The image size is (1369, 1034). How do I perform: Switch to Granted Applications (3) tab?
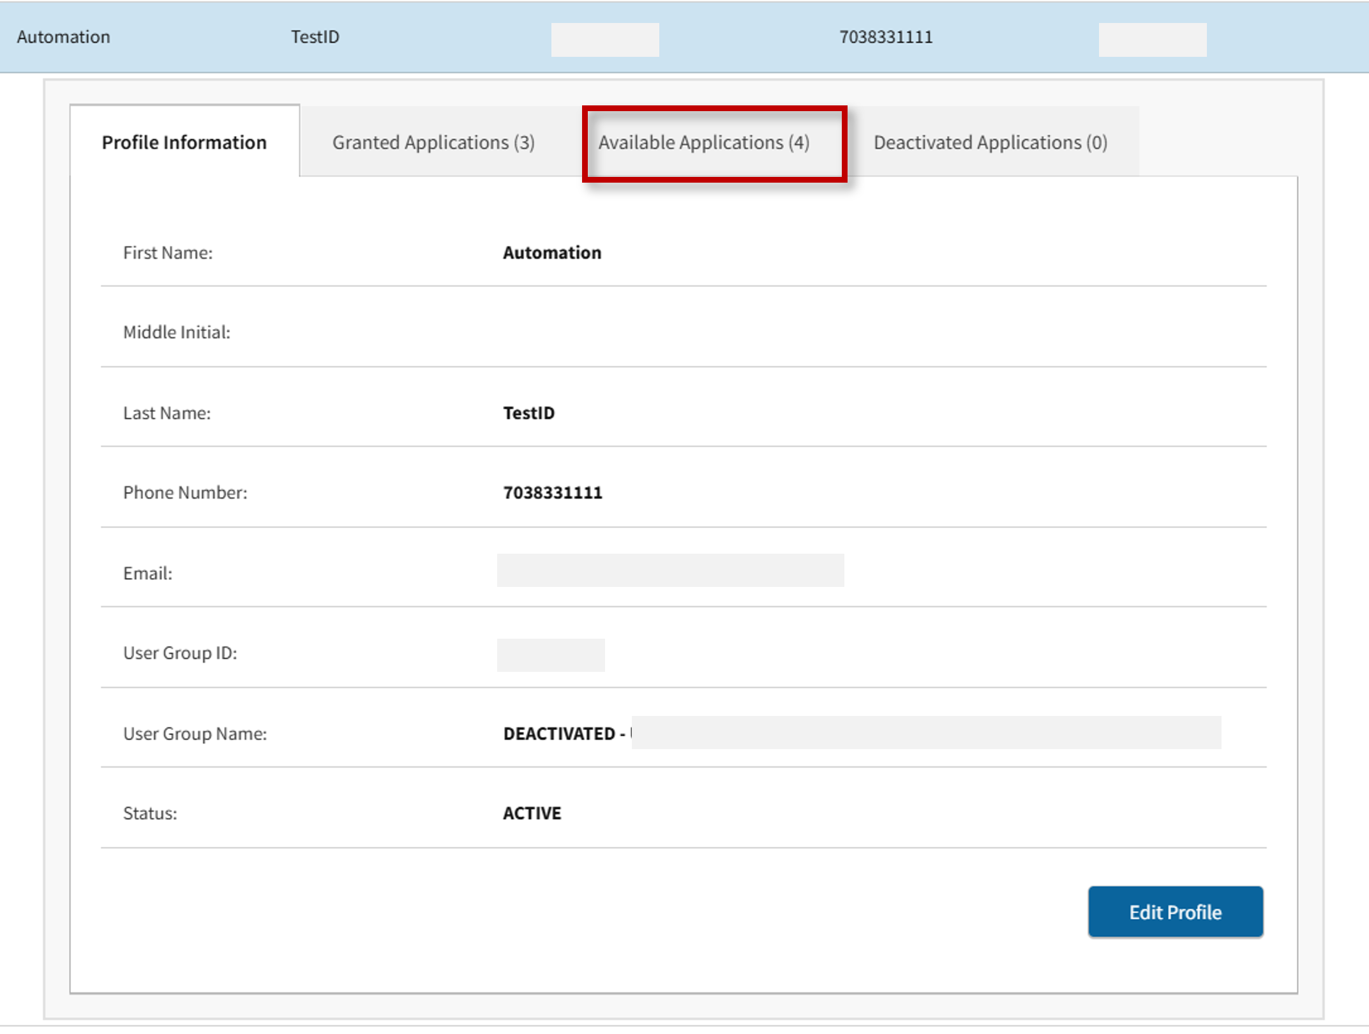pos(433,142)
